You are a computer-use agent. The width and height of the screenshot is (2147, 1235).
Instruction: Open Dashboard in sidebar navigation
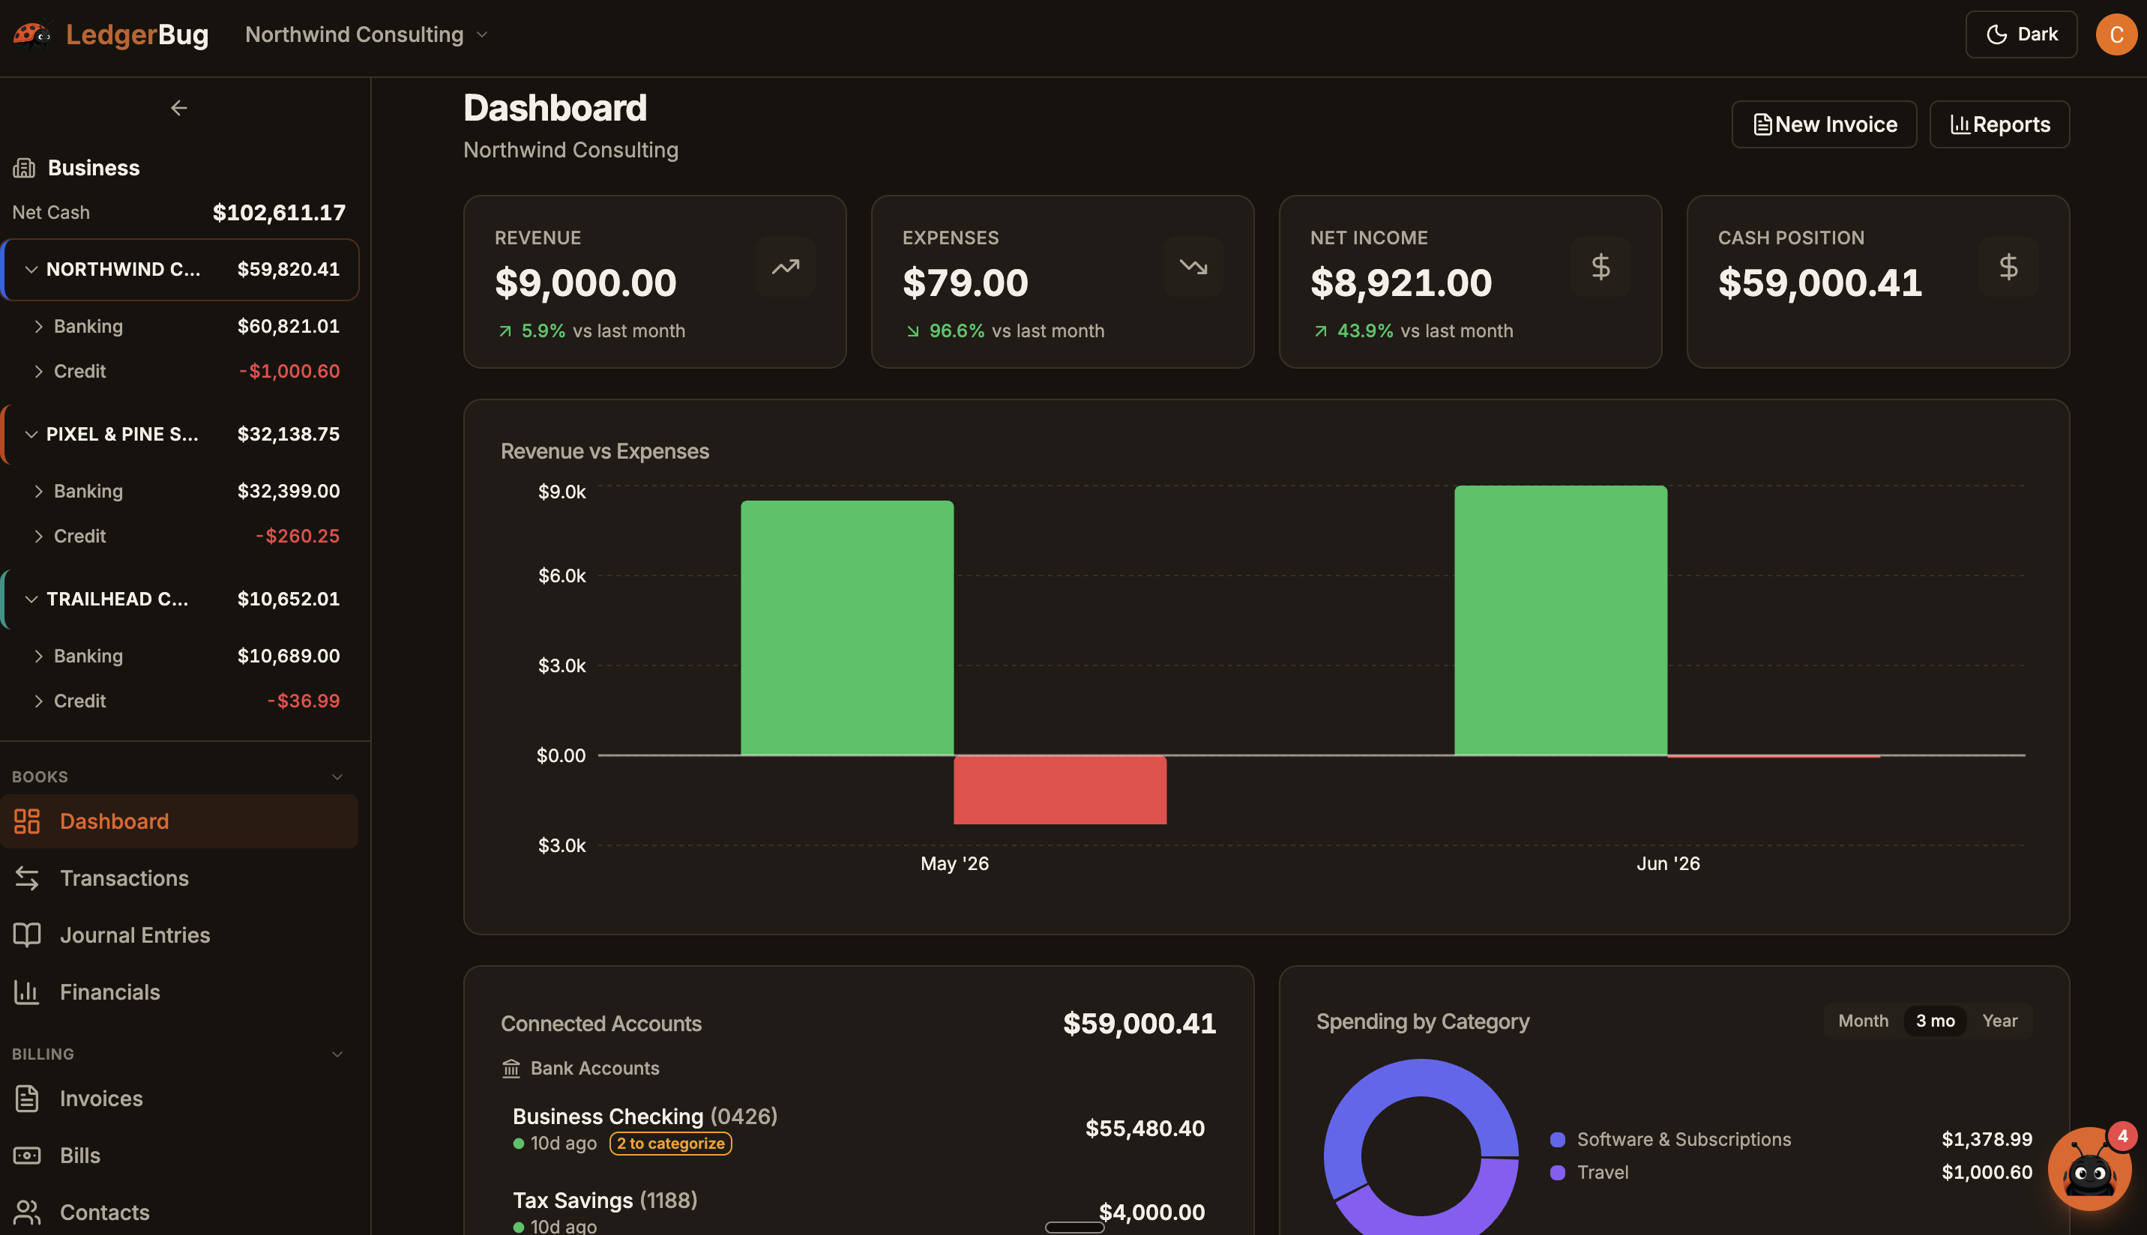179,821
